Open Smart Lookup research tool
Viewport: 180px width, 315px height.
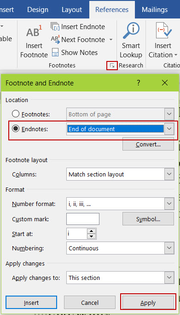pos(131,41)
